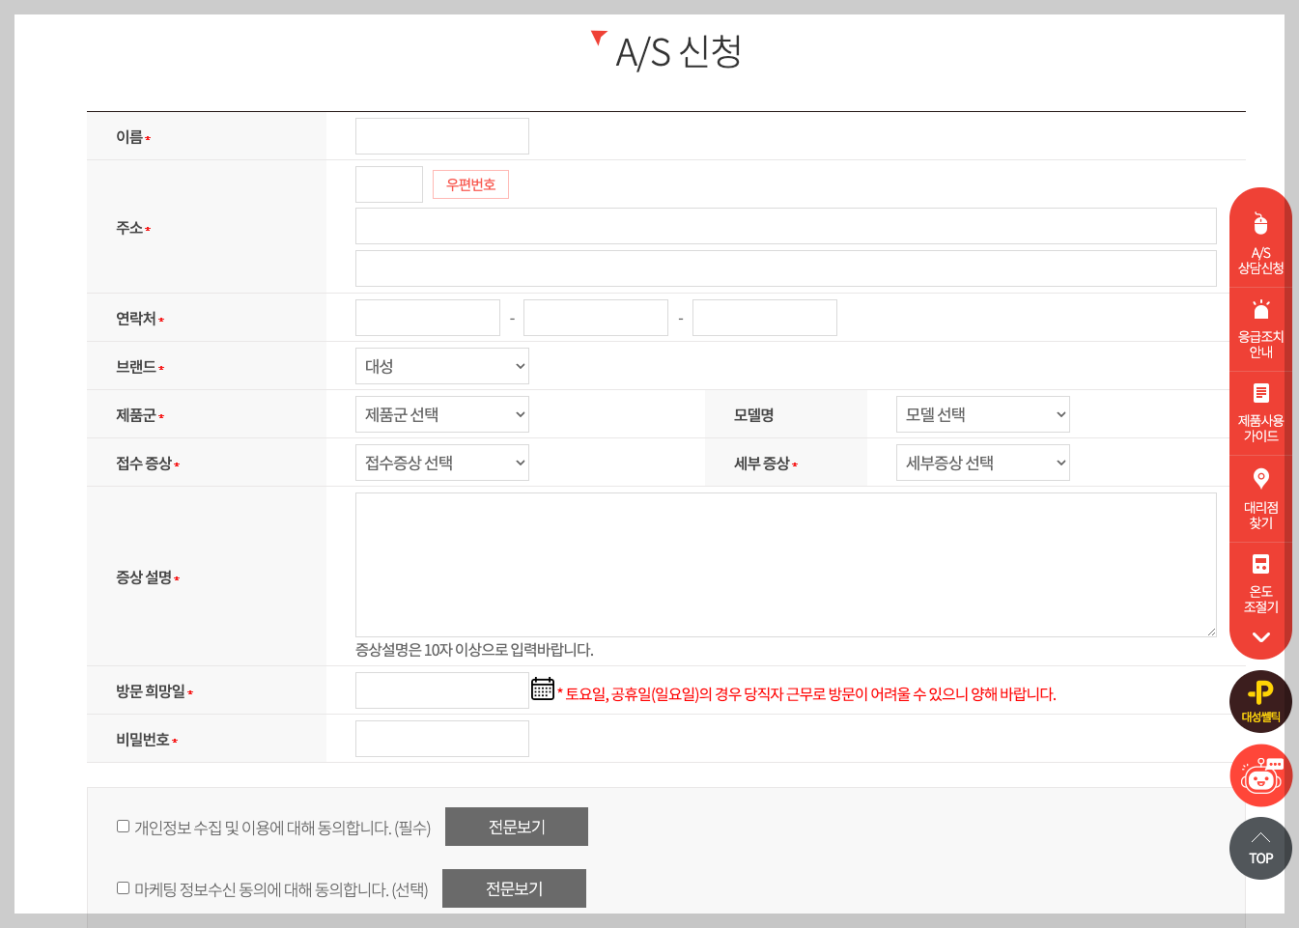Screen dimensions: 1299x928
Task: Focus the 방문 희망일 date field
Action: [442, 690]
